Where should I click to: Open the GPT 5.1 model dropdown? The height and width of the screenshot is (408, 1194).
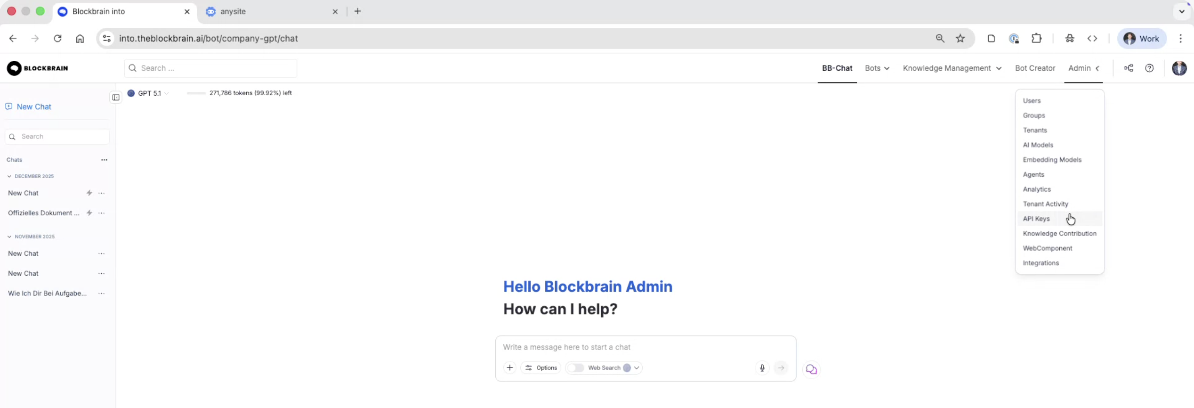(149, 93)
